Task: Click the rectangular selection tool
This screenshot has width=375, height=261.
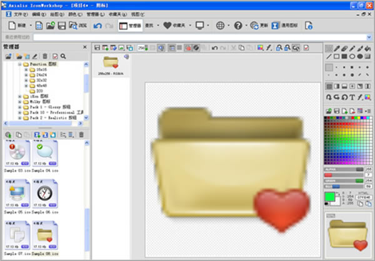Action: pyautogui.click(x=329, y=49)
